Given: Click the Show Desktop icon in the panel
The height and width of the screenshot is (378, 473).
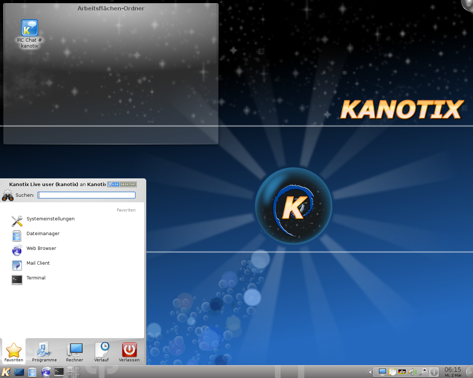Looking at the screenshot, I should coord(19,372).
